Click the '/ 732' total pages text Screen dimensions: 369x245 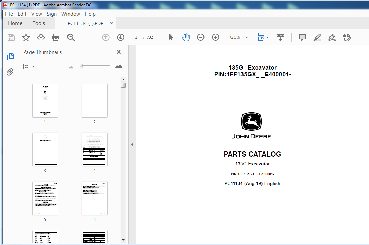coord(148,37)
